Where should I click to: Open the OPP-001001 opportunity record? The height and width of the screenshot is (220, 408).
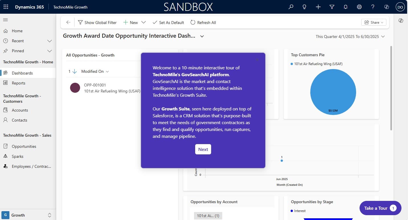pyautogui.click(x=95, y=85)
